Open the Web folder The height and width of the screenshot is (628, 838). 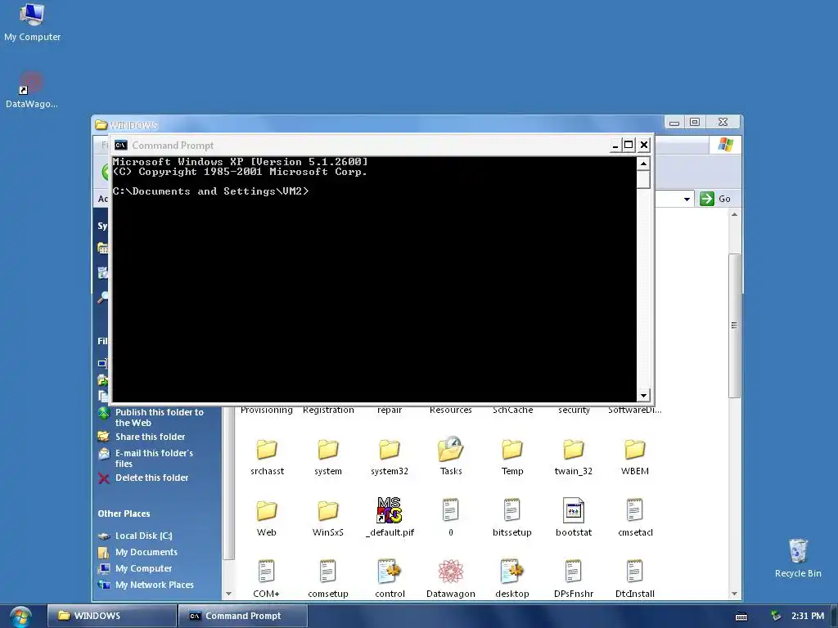266,518
